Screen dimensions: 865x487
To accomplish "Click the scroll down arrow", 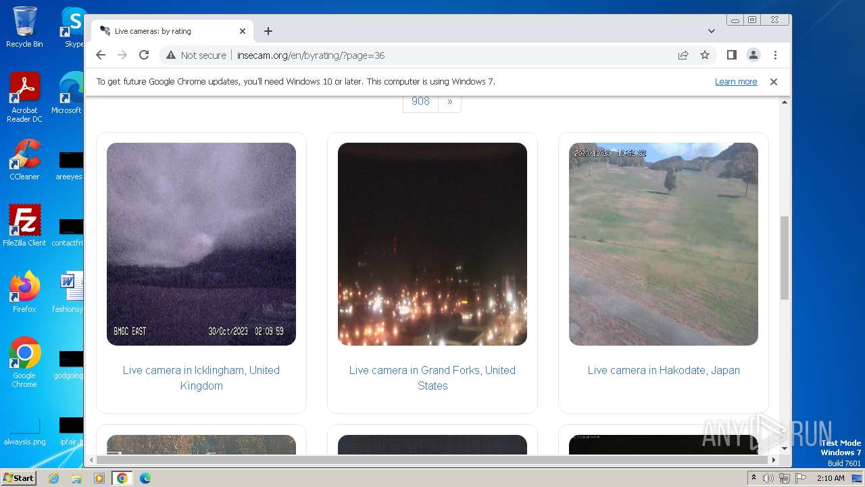I will click(x=785, y=448).
